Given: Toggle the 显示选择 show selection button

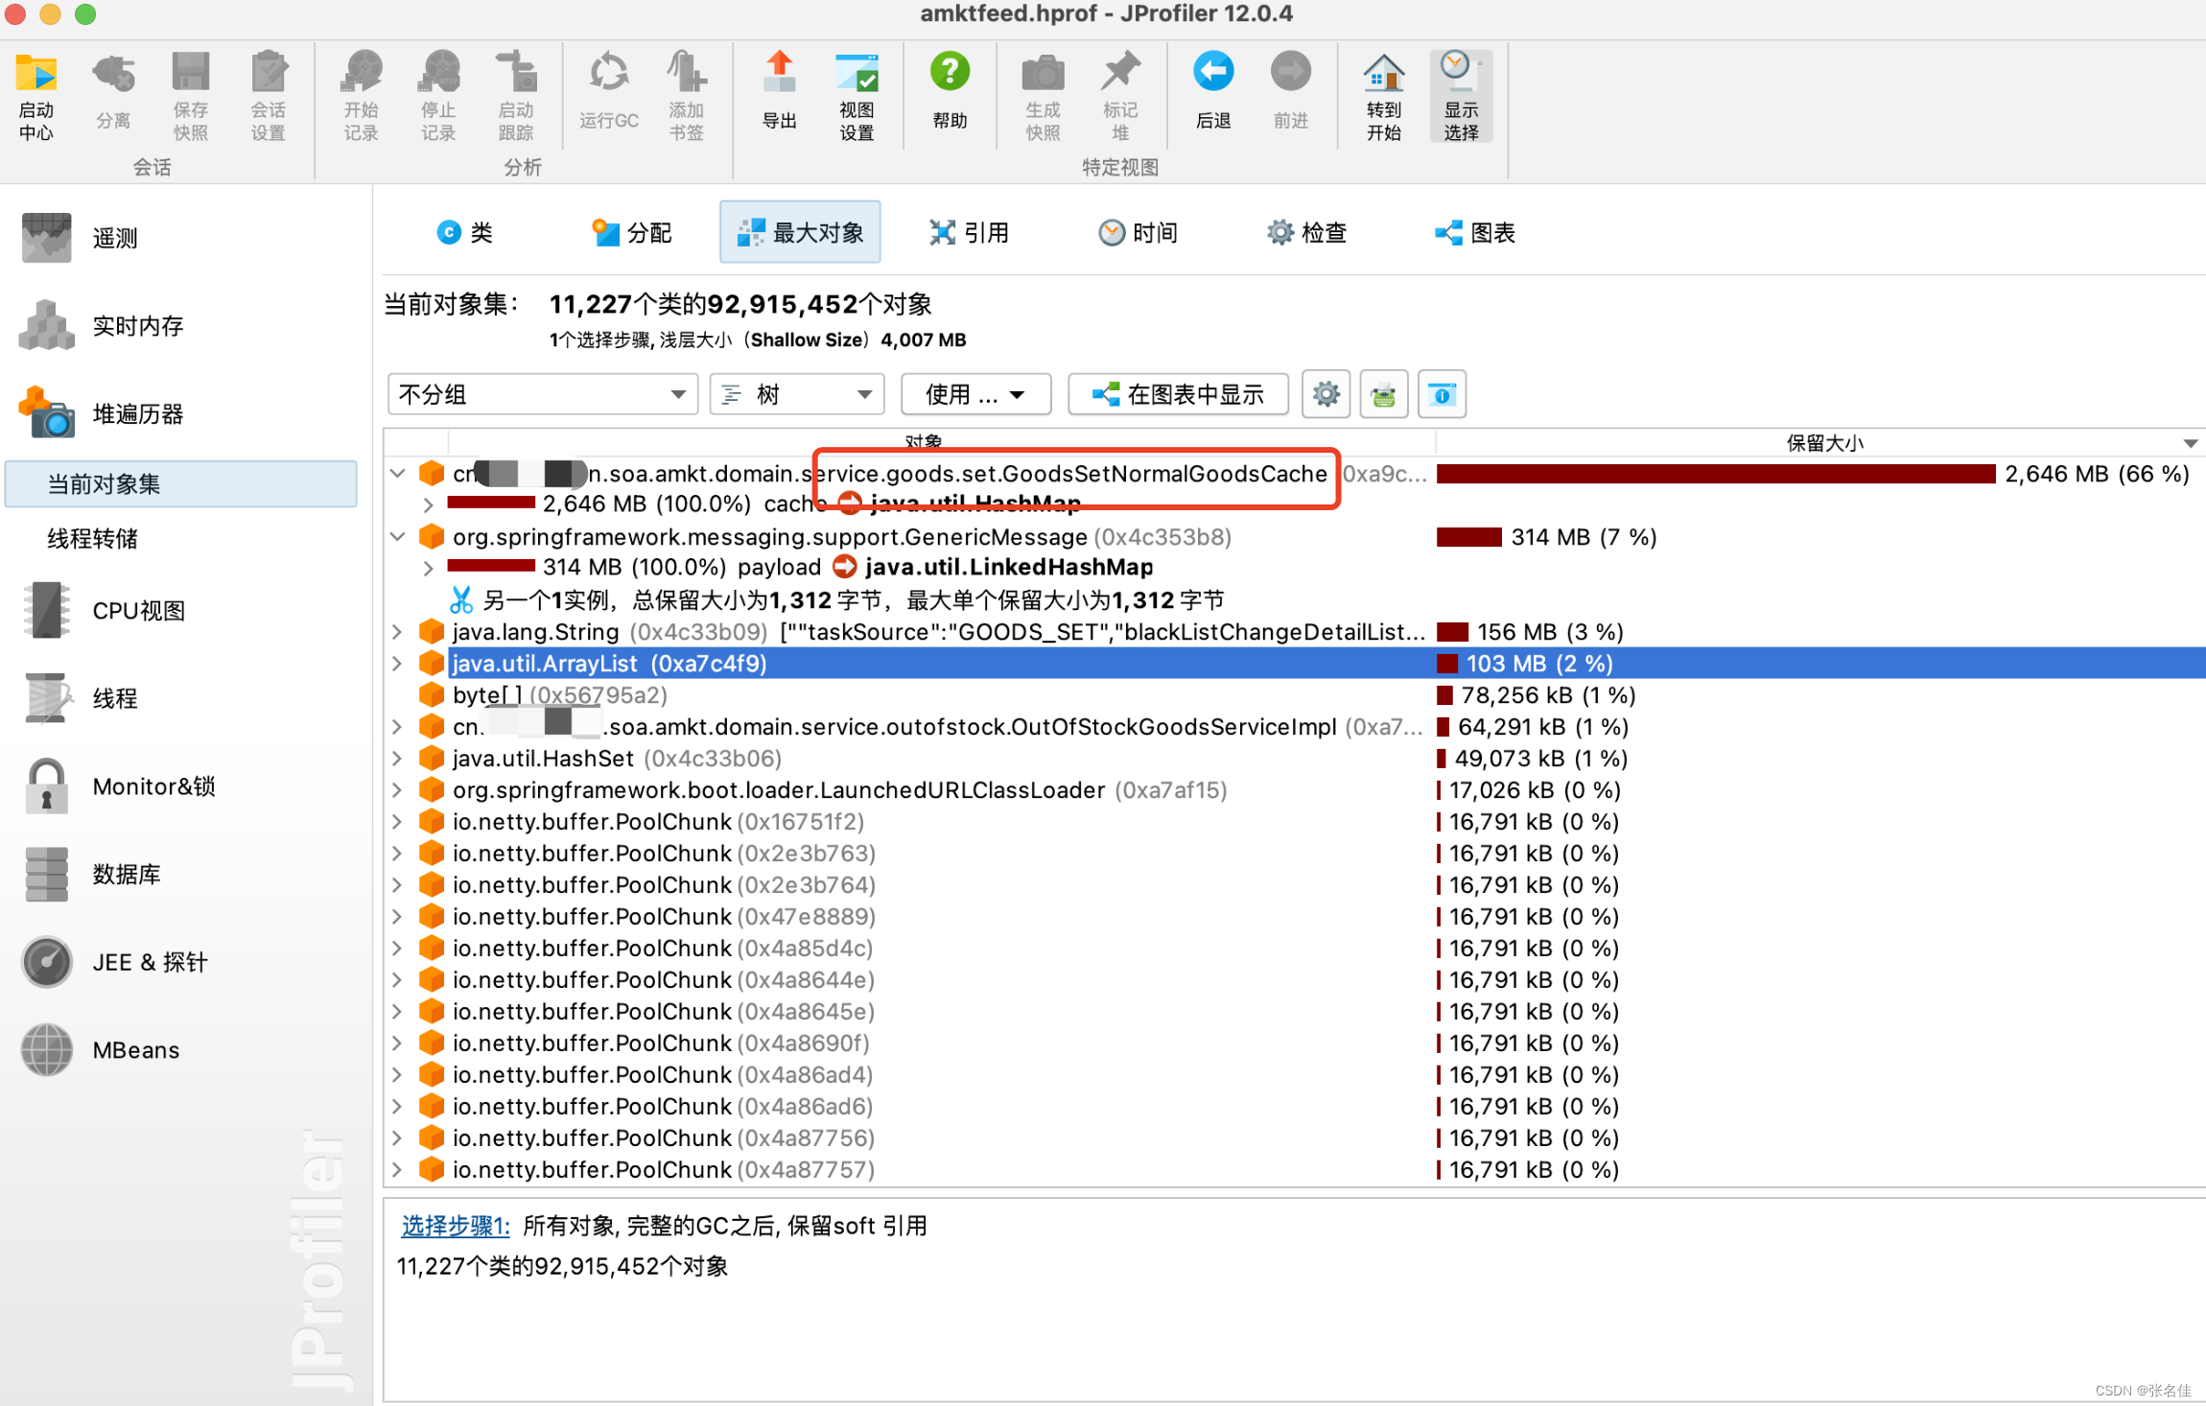Looking at the screenshot, I should pyautogui.click(x=1461, y=96).
